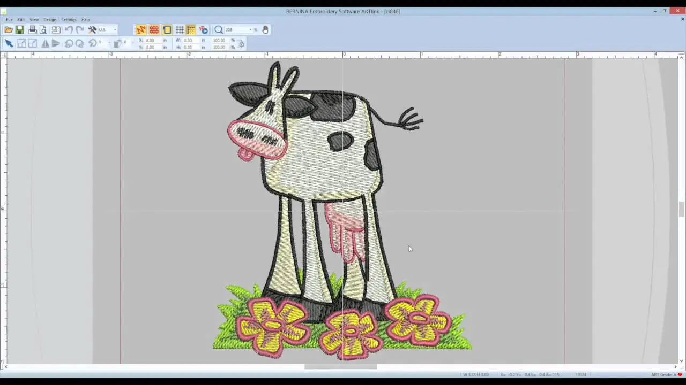This screenshot has height=385, width=686.
Task: Choose the Select Object arrow tool
Action: coord(9,44)
